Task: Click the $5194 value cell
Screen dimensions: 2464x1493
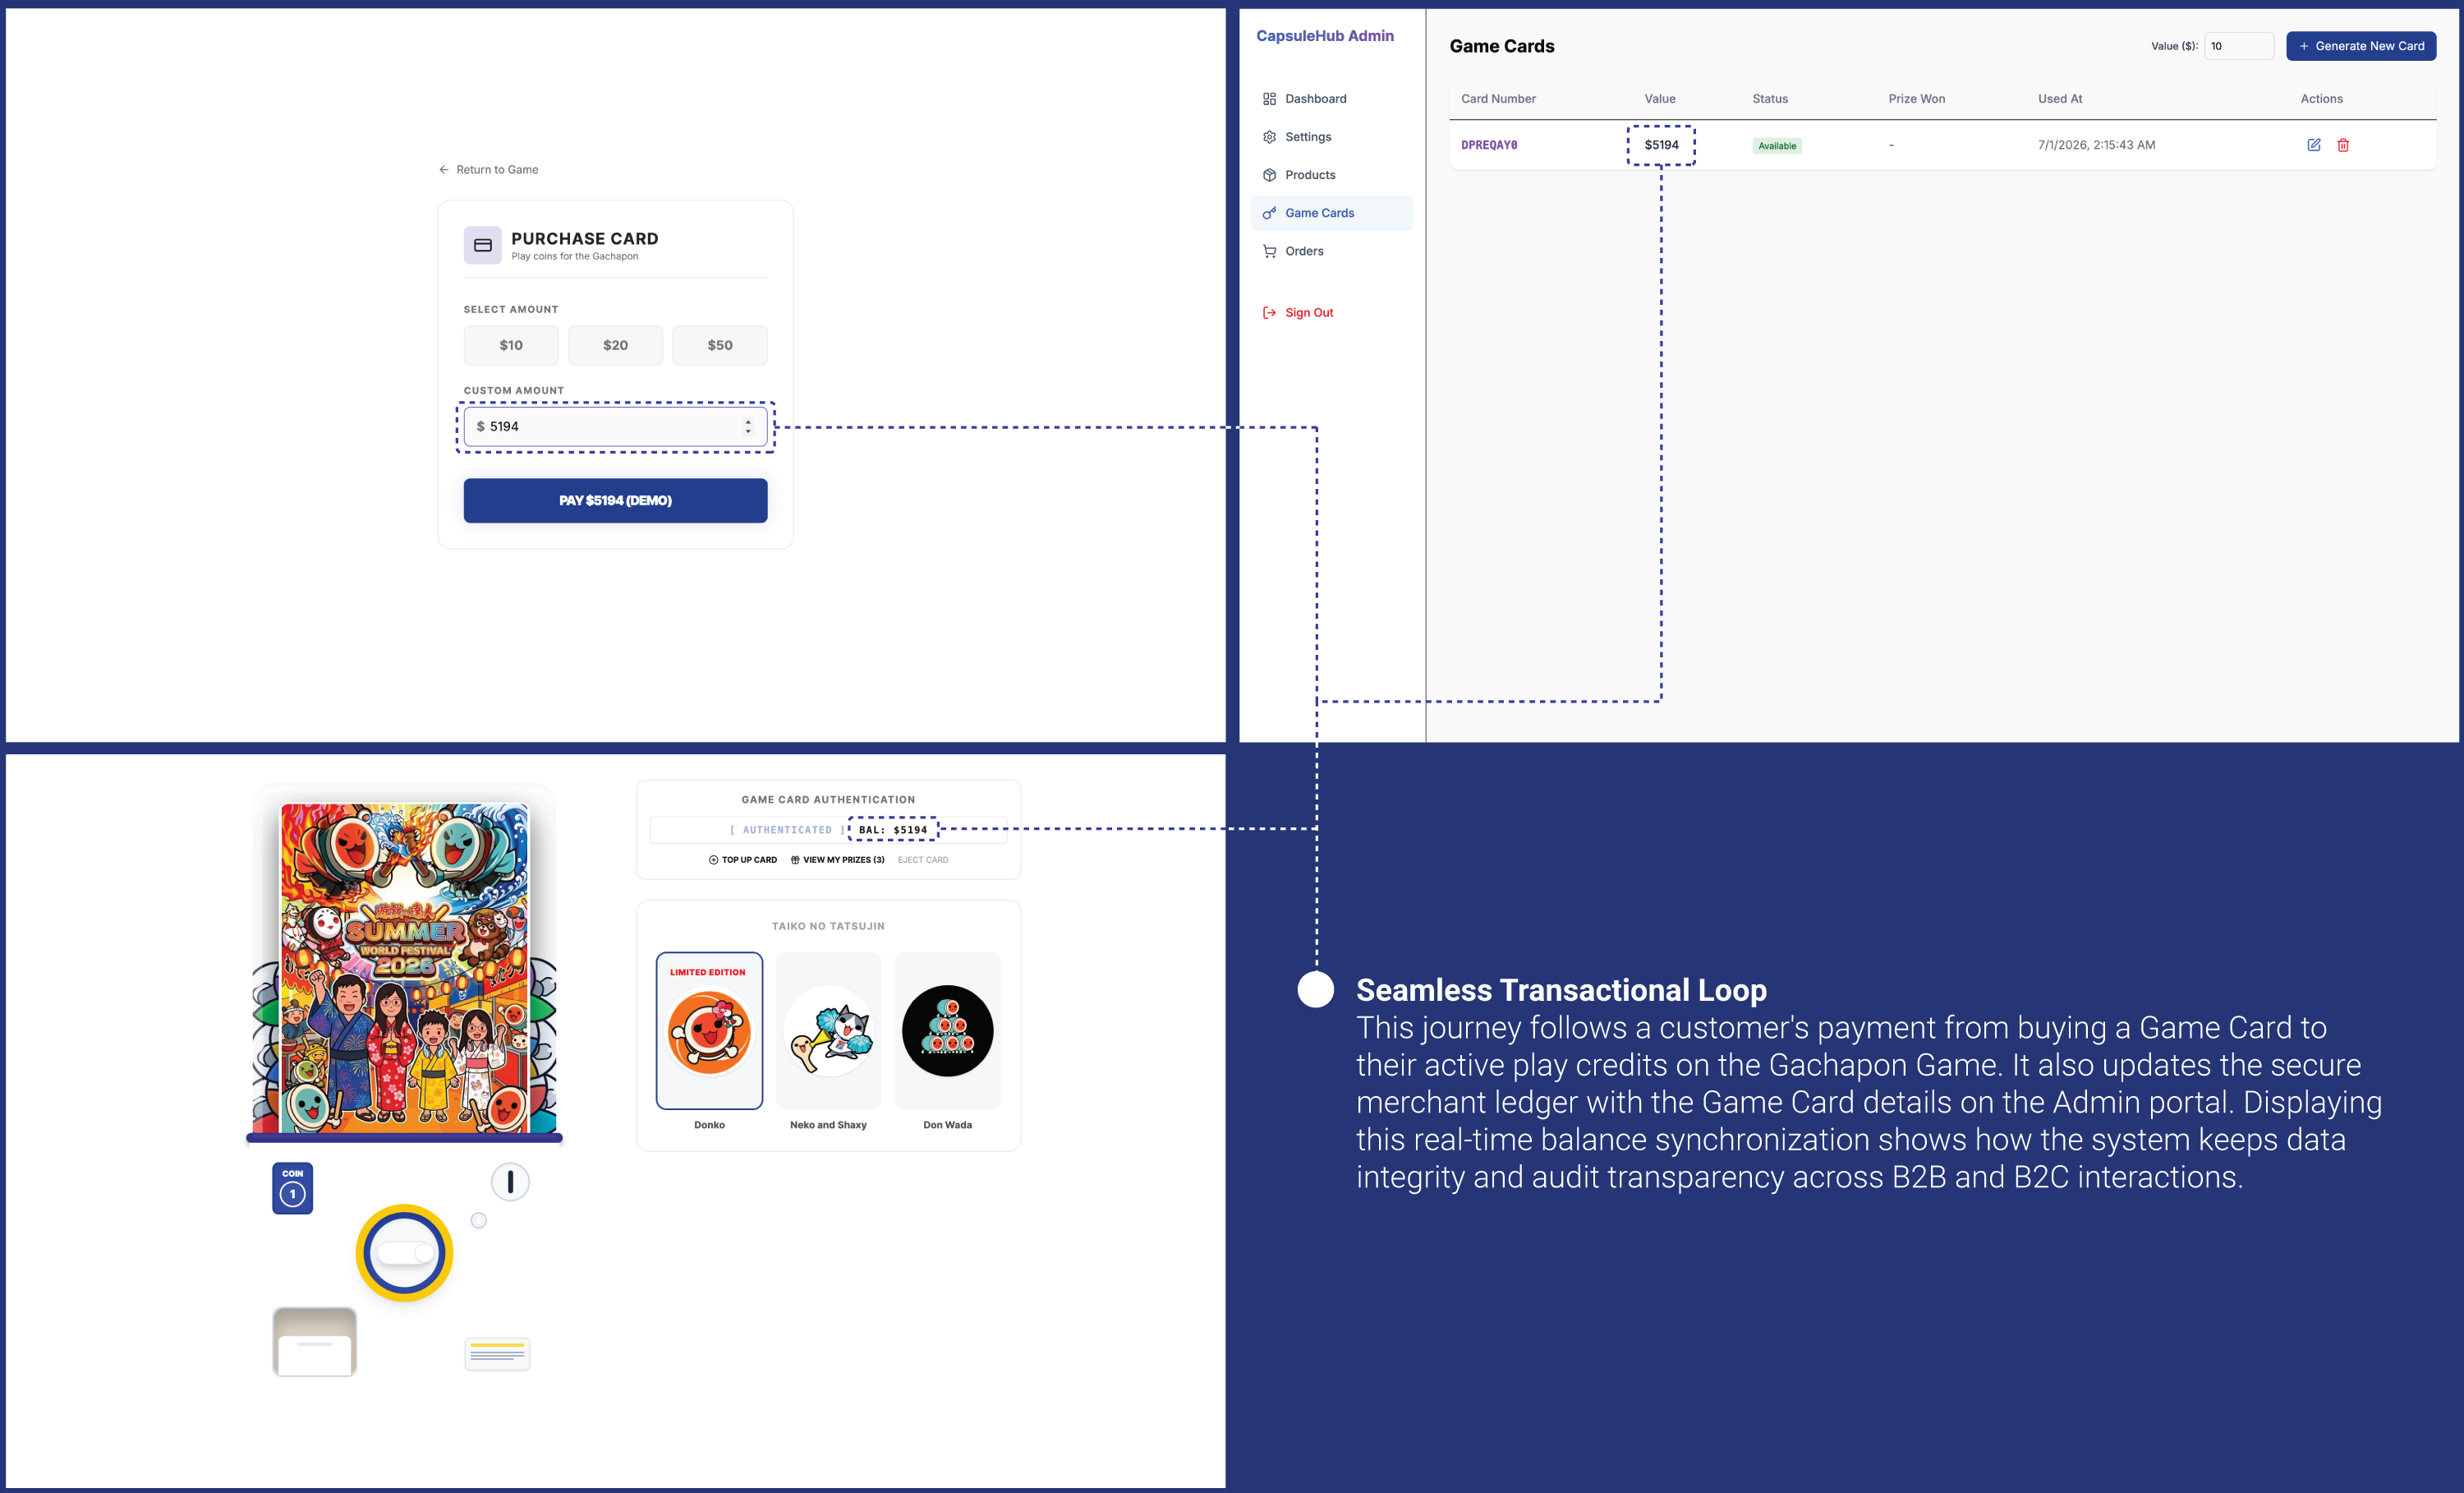Action: click(1661, 145)
